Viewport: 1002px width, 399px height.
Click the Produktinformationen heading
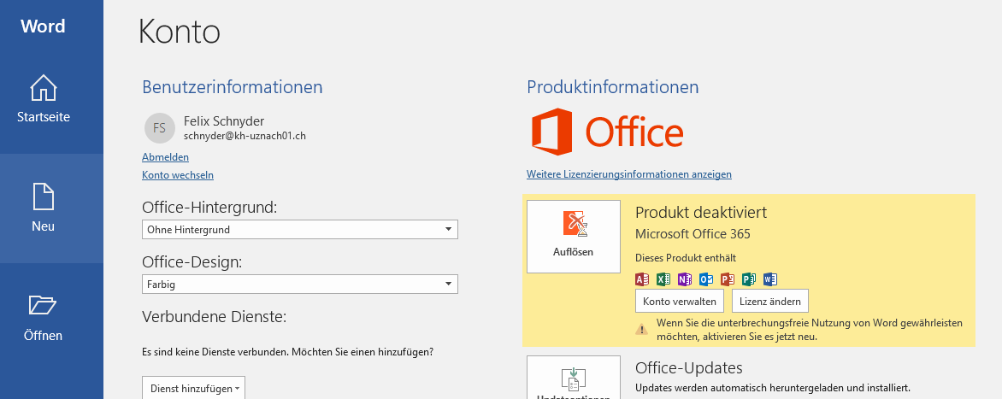click(x=613, y=87)
